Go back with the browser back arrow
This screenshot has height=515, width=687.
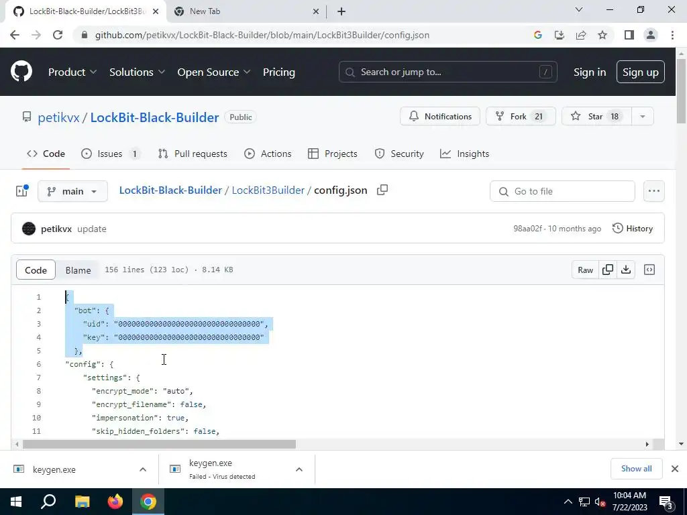point(15,35)
